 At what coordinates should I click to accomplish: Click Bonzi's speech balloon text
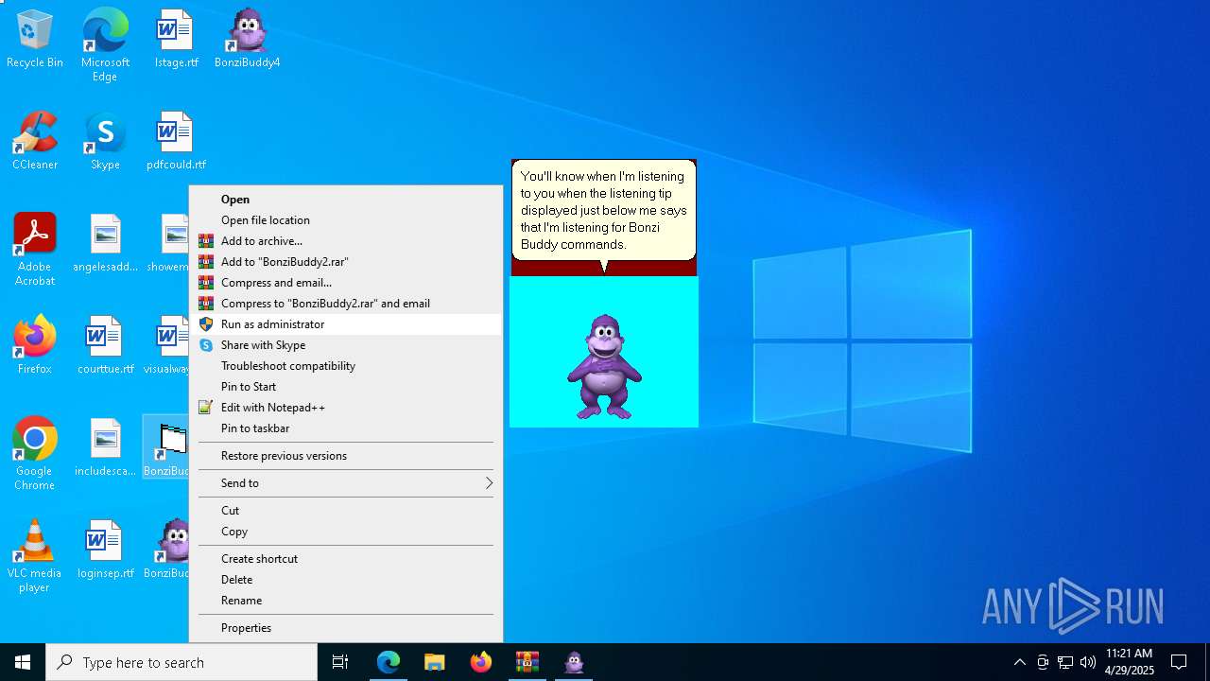point(603,210)
